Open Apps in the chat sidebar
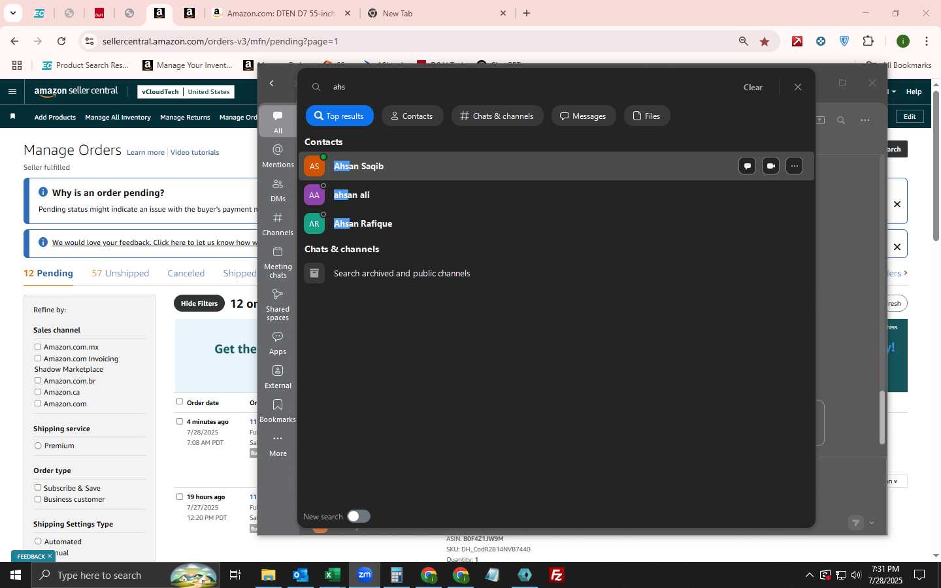The height and width of the screenshot is (588, 941). click(x=278, y=343)
